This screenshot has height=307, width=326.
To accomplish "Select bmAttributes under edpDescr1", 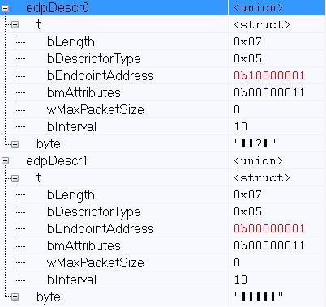I will pos(84,245).
